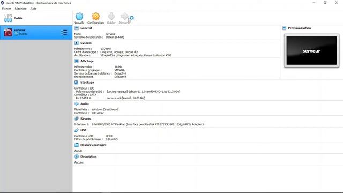The height and width of the screenshot is (193, 343).
Task: Click the Intel PRO/1000 MT Desktop interface value
Action: tap(148, 124)
